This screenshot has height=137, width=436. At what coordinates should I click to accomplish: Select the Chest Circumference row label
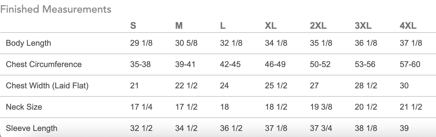pos(44,64)
